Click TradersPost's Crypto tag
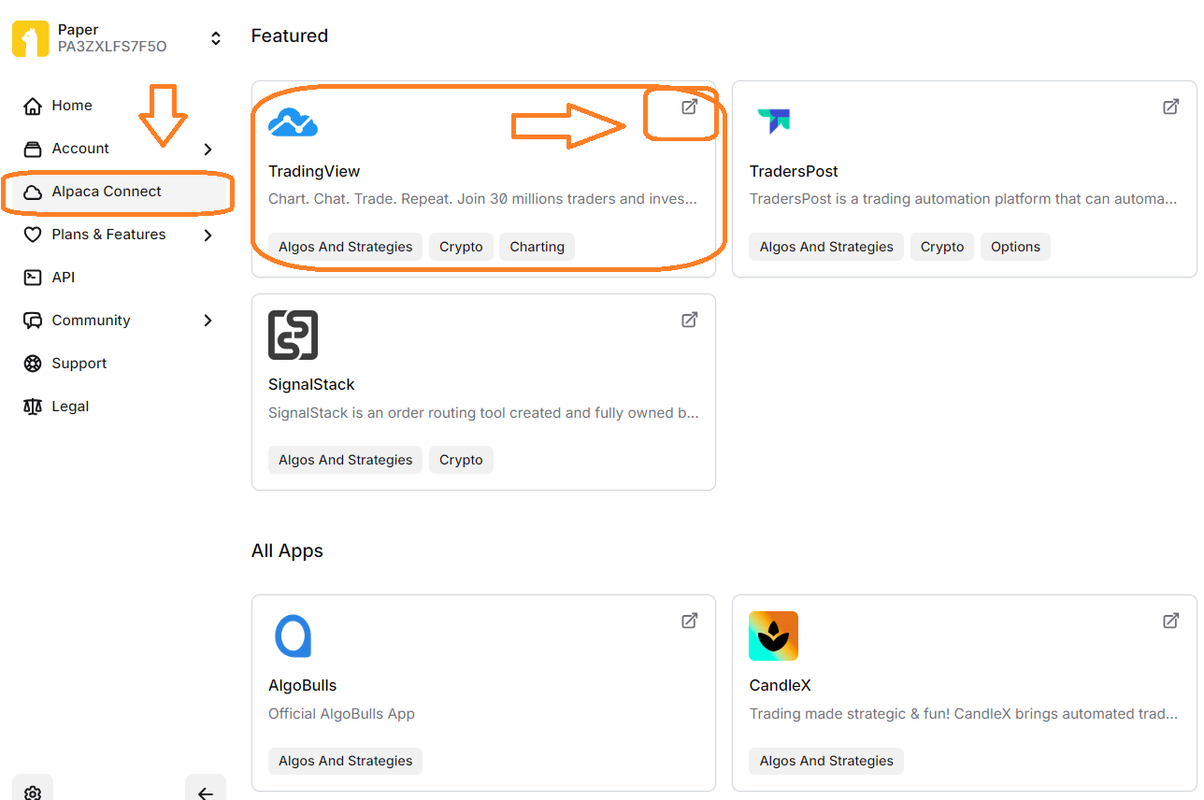 (942, 247)
